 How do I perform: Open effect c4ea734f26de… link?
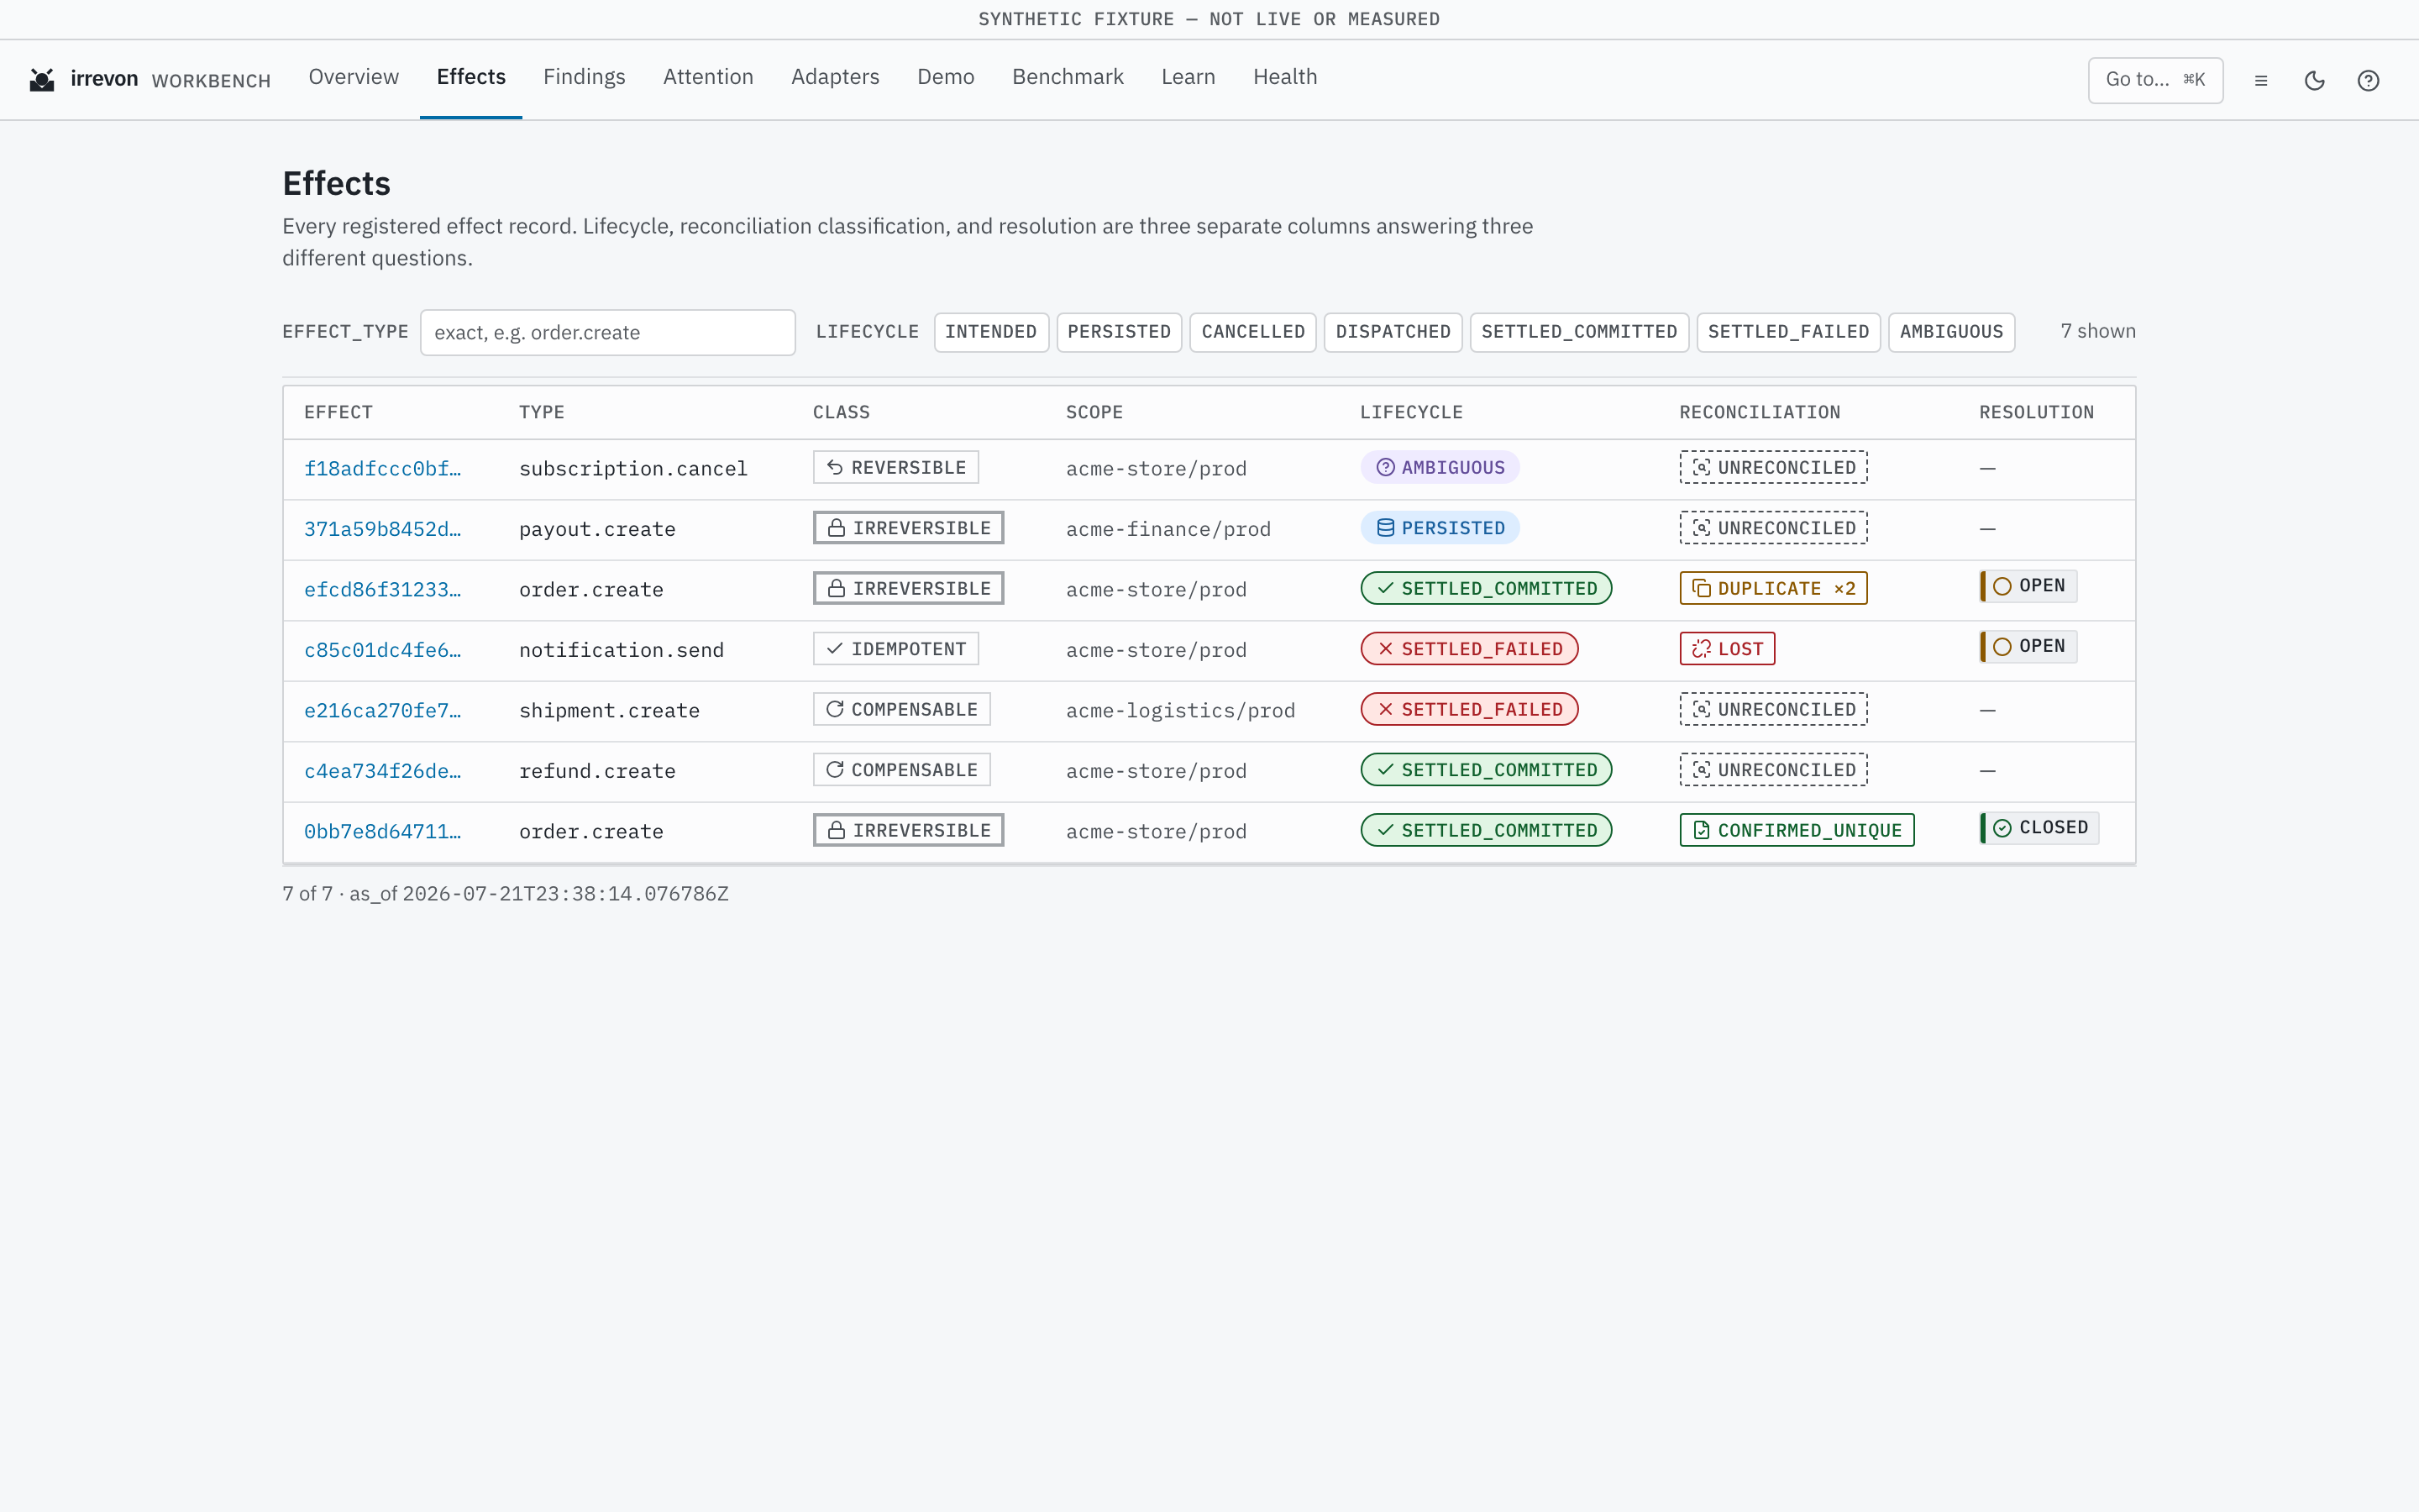tap(383, 771)
